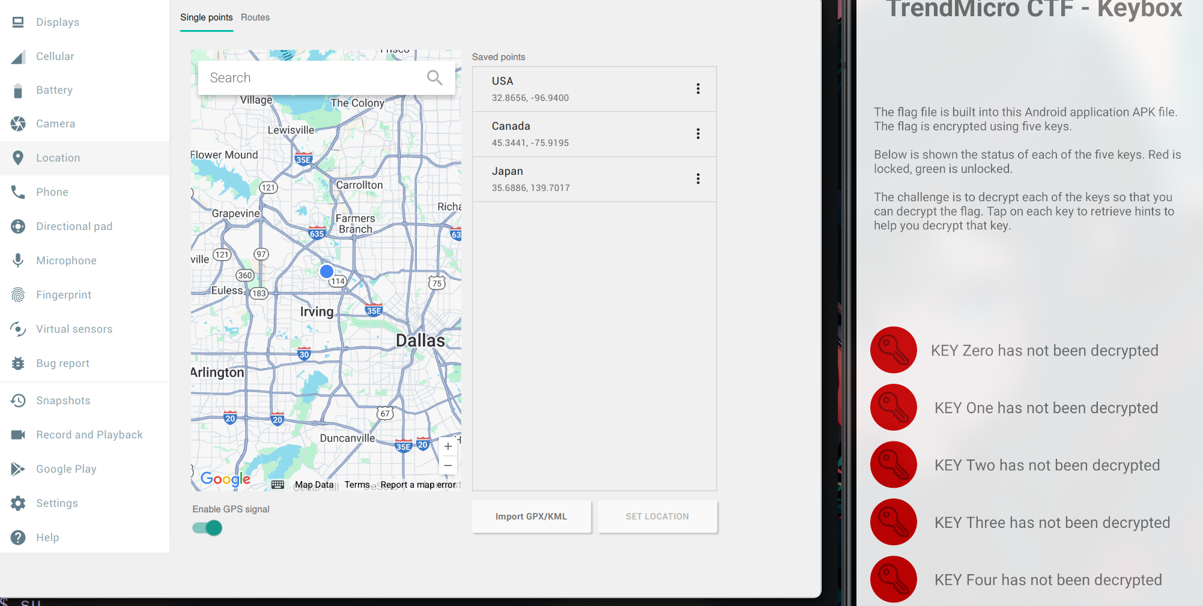Viewport: 1203px width, 606px height.
Task: Click the Import GPX/KML button
Action: tap(532, 517)
